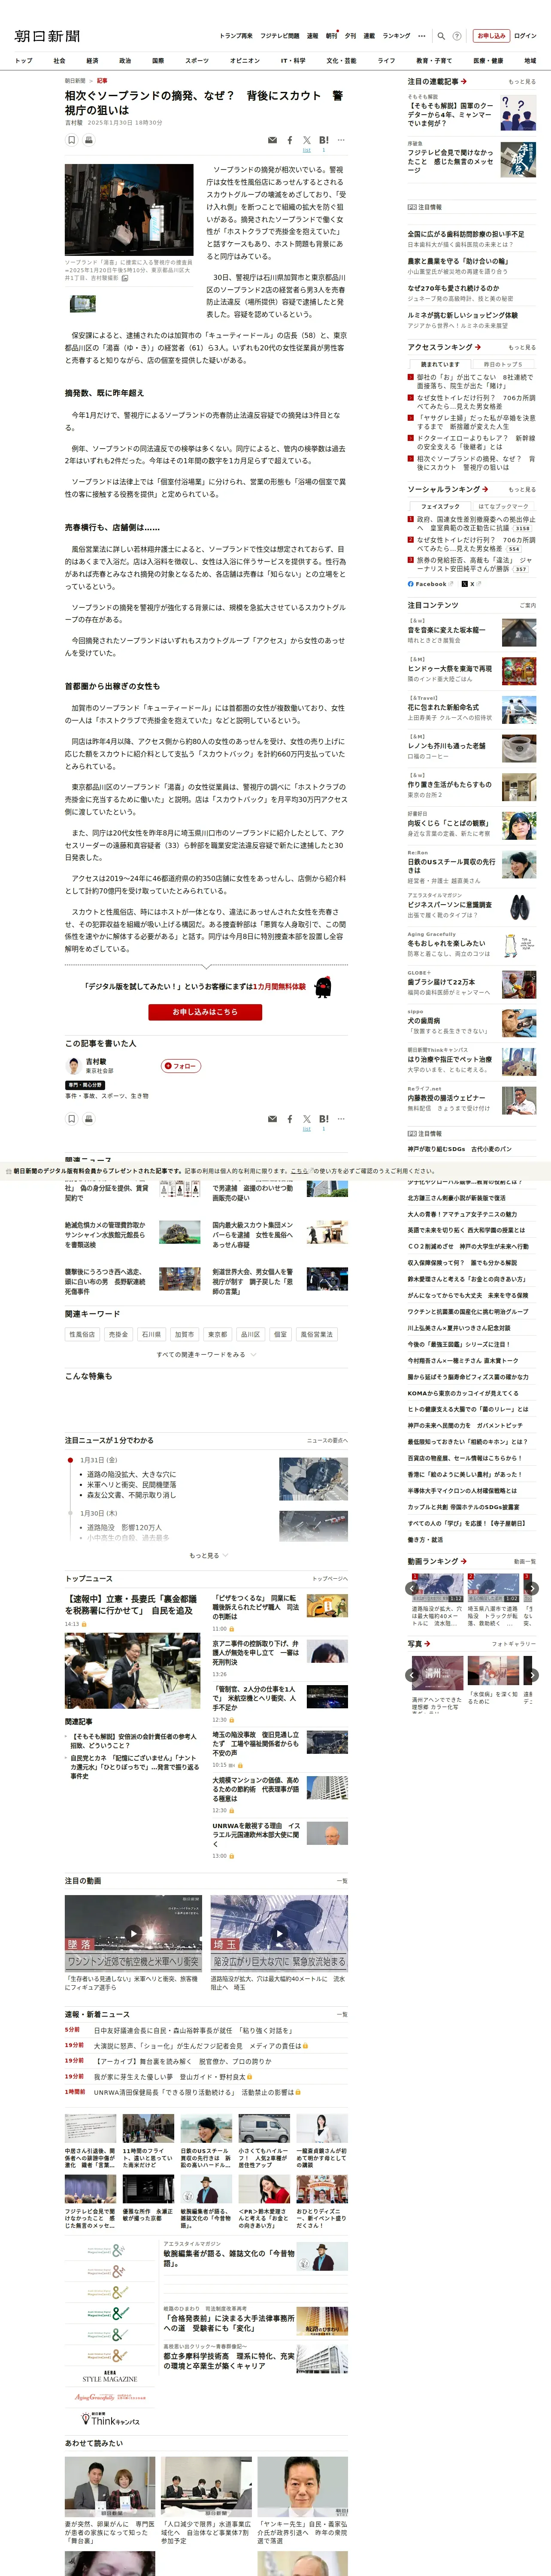551x2576 pixels.
Task: Open the こちら link in gift notice
Action: 299,1171
